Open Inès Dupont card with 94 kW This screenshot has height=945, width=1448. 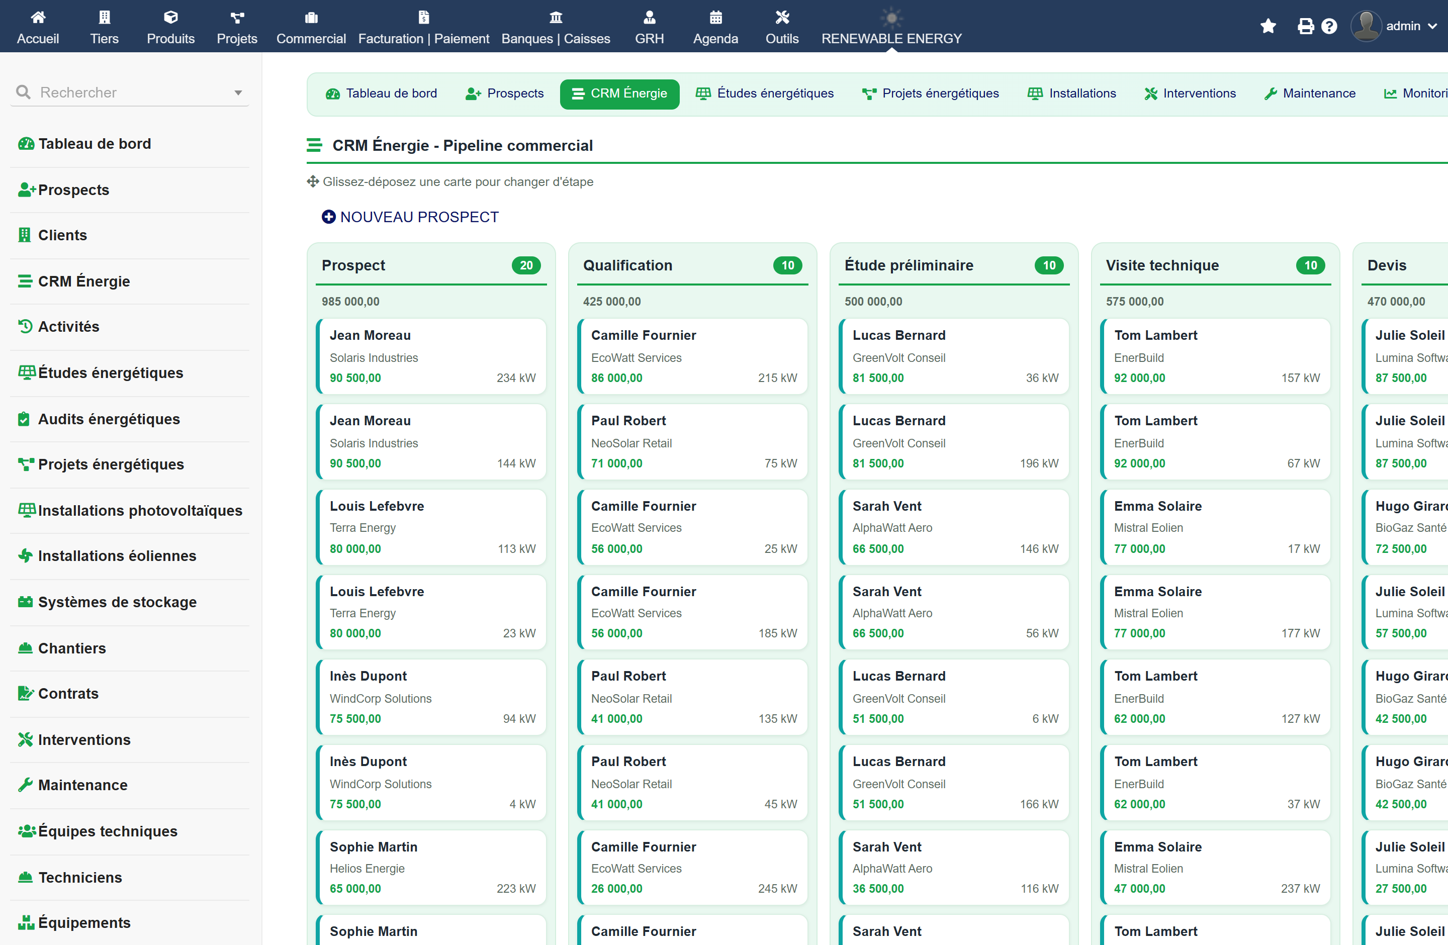pos(431,697)
